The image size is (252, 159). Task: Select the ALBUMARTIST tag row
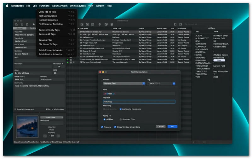212,38
